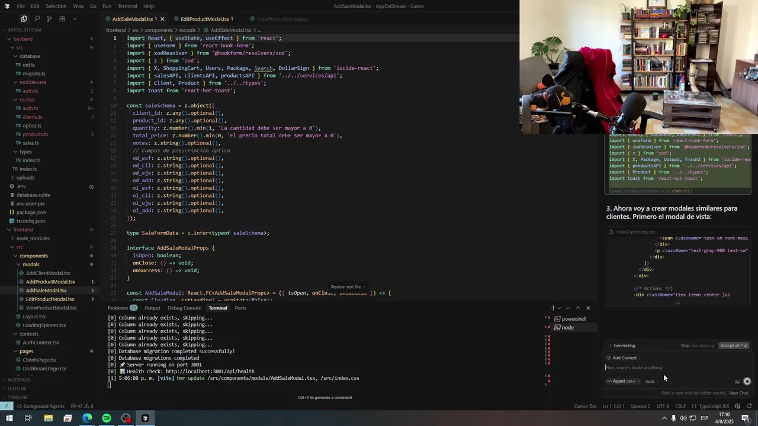Screen dimensions: 758x426
Task: Expand the uploads folder
Action: coord(25,177)
